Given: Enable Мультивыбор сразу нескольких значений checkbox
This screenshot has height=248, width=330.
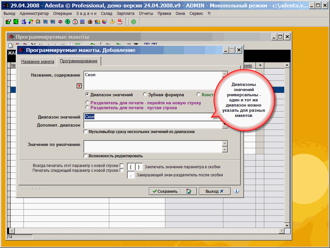Looking at the screenshot, I should point(85,132).
